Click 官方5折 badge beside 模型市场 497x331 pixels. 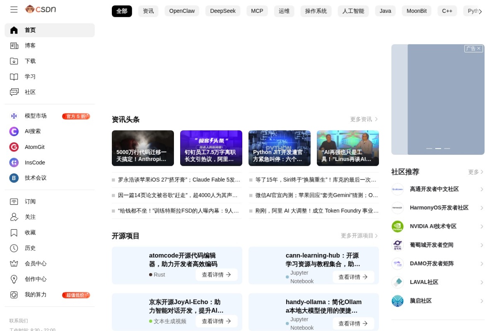coord(76,116)
